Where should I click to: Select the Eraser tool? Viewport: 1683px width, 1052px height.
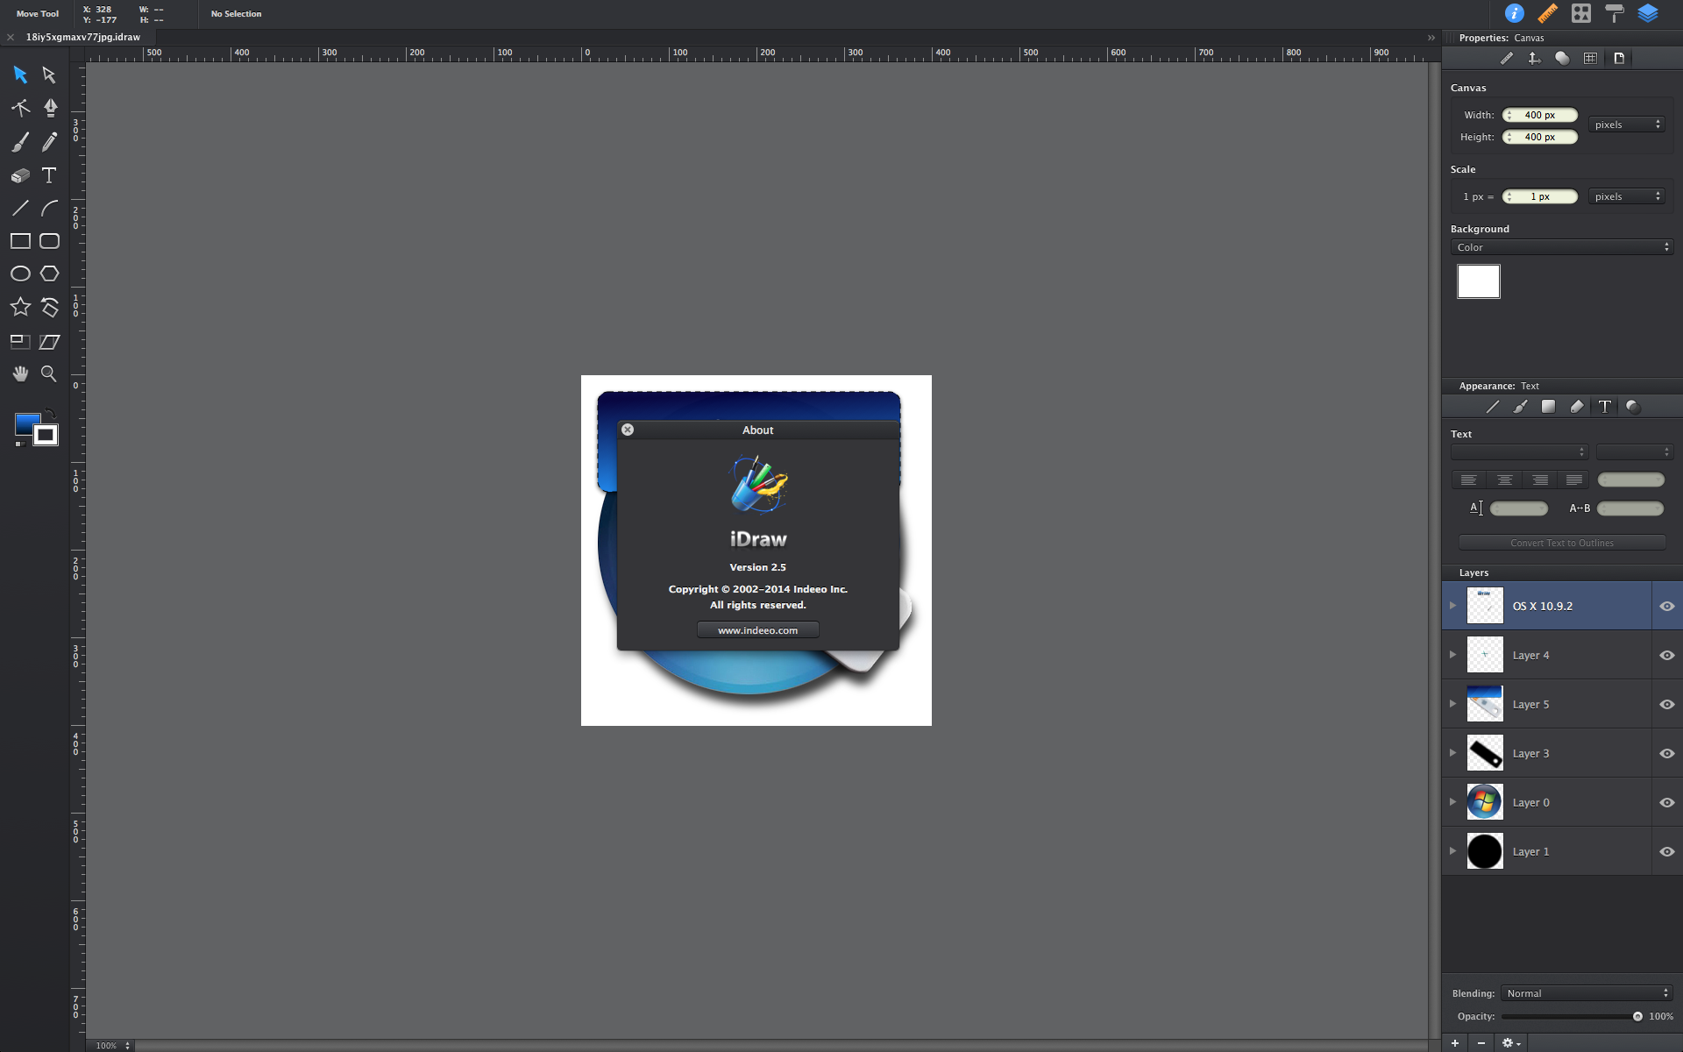(20, 175)
